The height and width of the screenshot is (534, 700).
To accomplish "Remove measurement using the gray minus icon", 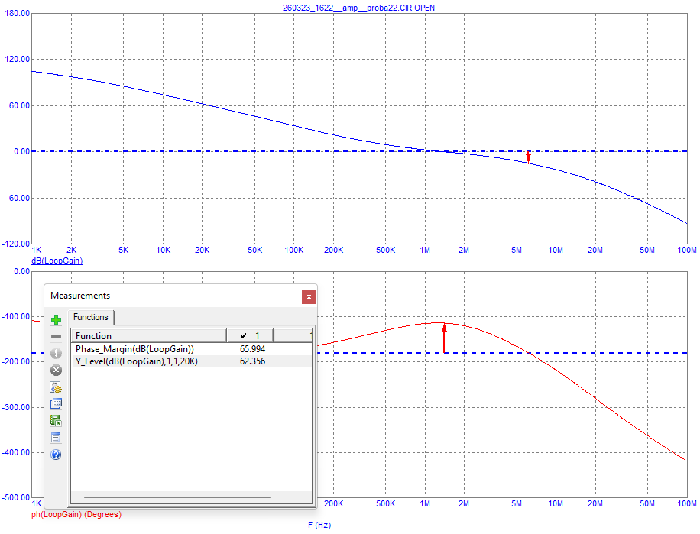I will pos(56,336).
